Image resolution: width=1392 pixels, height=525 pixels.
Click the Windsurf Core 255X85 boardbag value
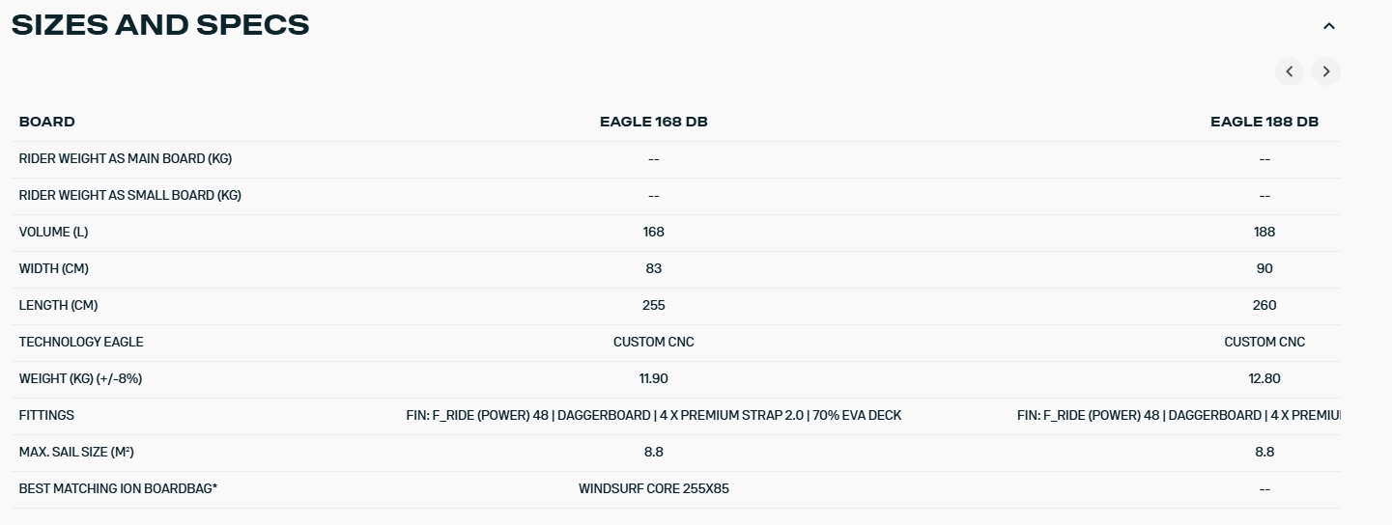coord(653,488)
